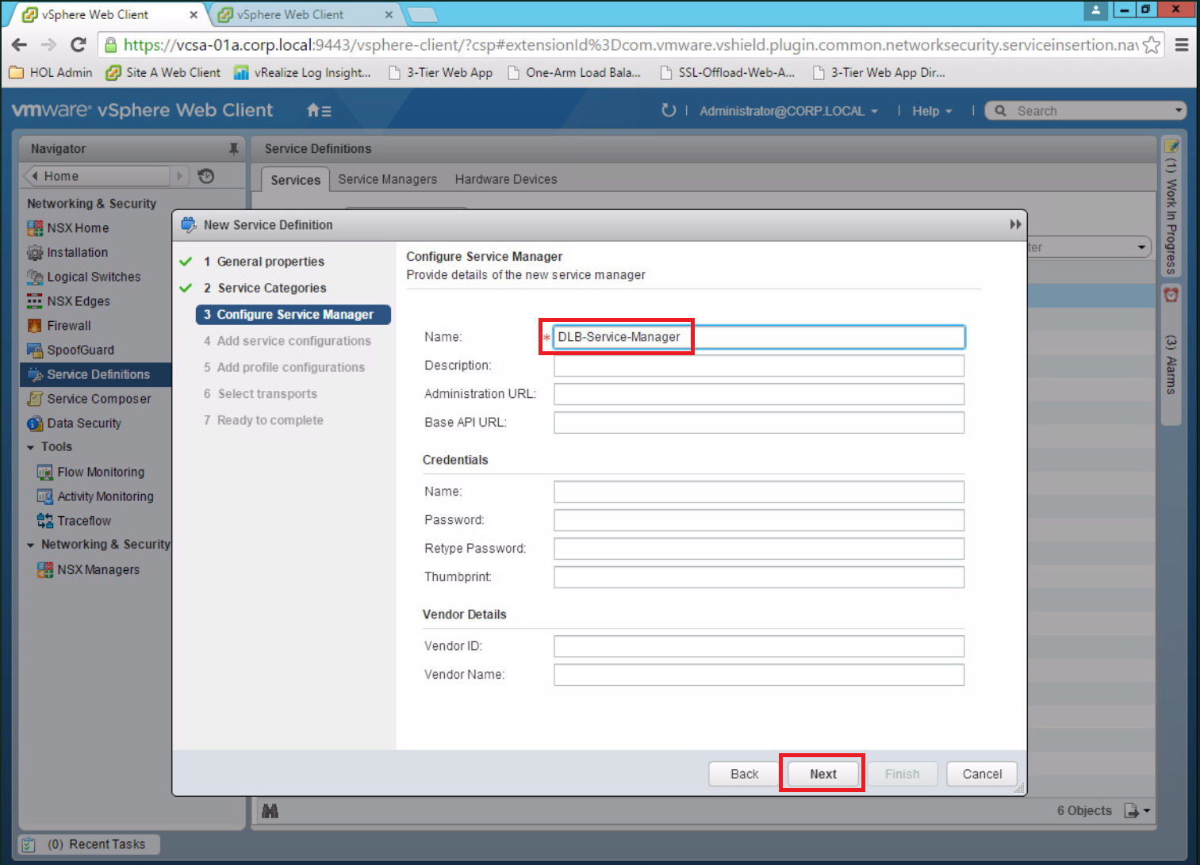Screen dimensions: 1200x865
Task: Go to step 1 General properties
Action: tap(271, 262)
